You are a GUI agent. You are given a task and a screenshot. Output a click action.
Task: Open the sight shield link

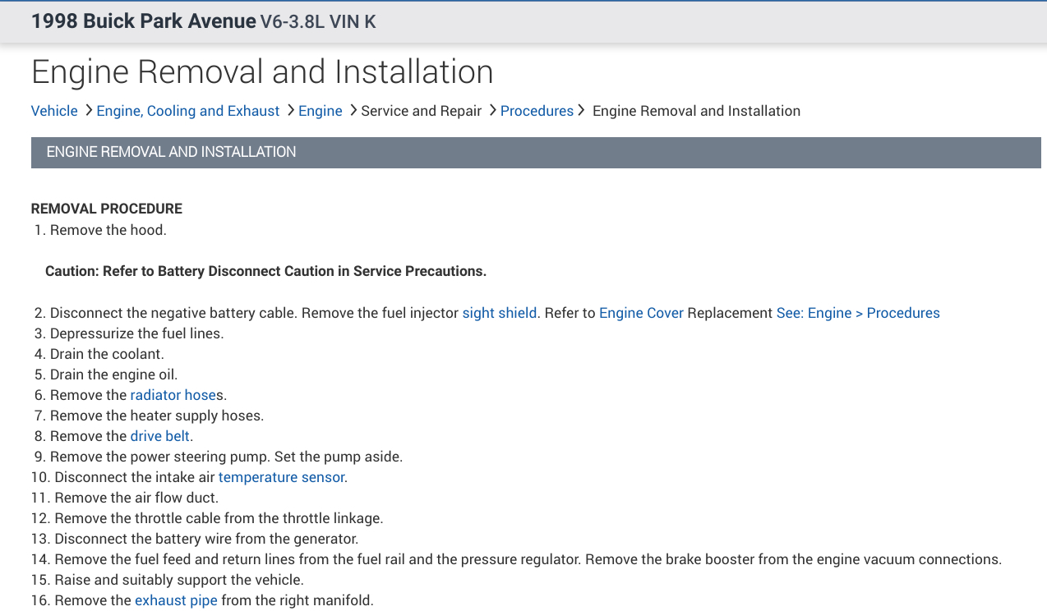[x=500, y=313]
